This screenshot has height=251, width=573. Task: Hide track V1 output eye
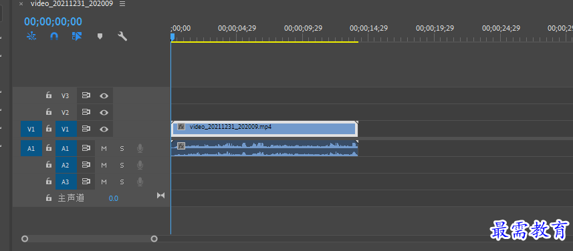tap(104, 129)
